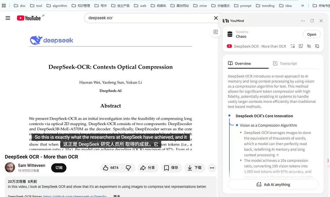
Task: Open the 'tool' bookmarks folder
Action: 36,5
